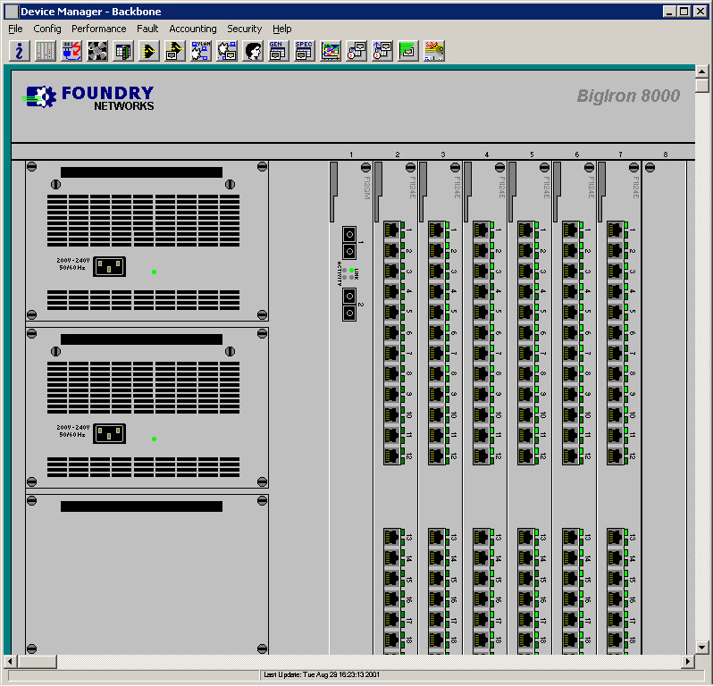The image size is (713, 686).
Task: Click the VLAN toolbar icon
Action: click(x=201, y=51)
